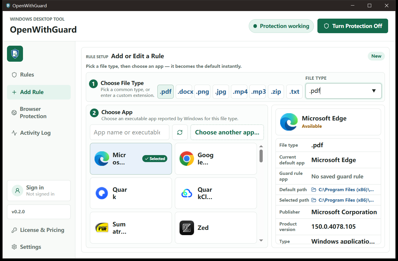
Task: Click the user avatar icon beside Sign in
Action: pos(17,191)
